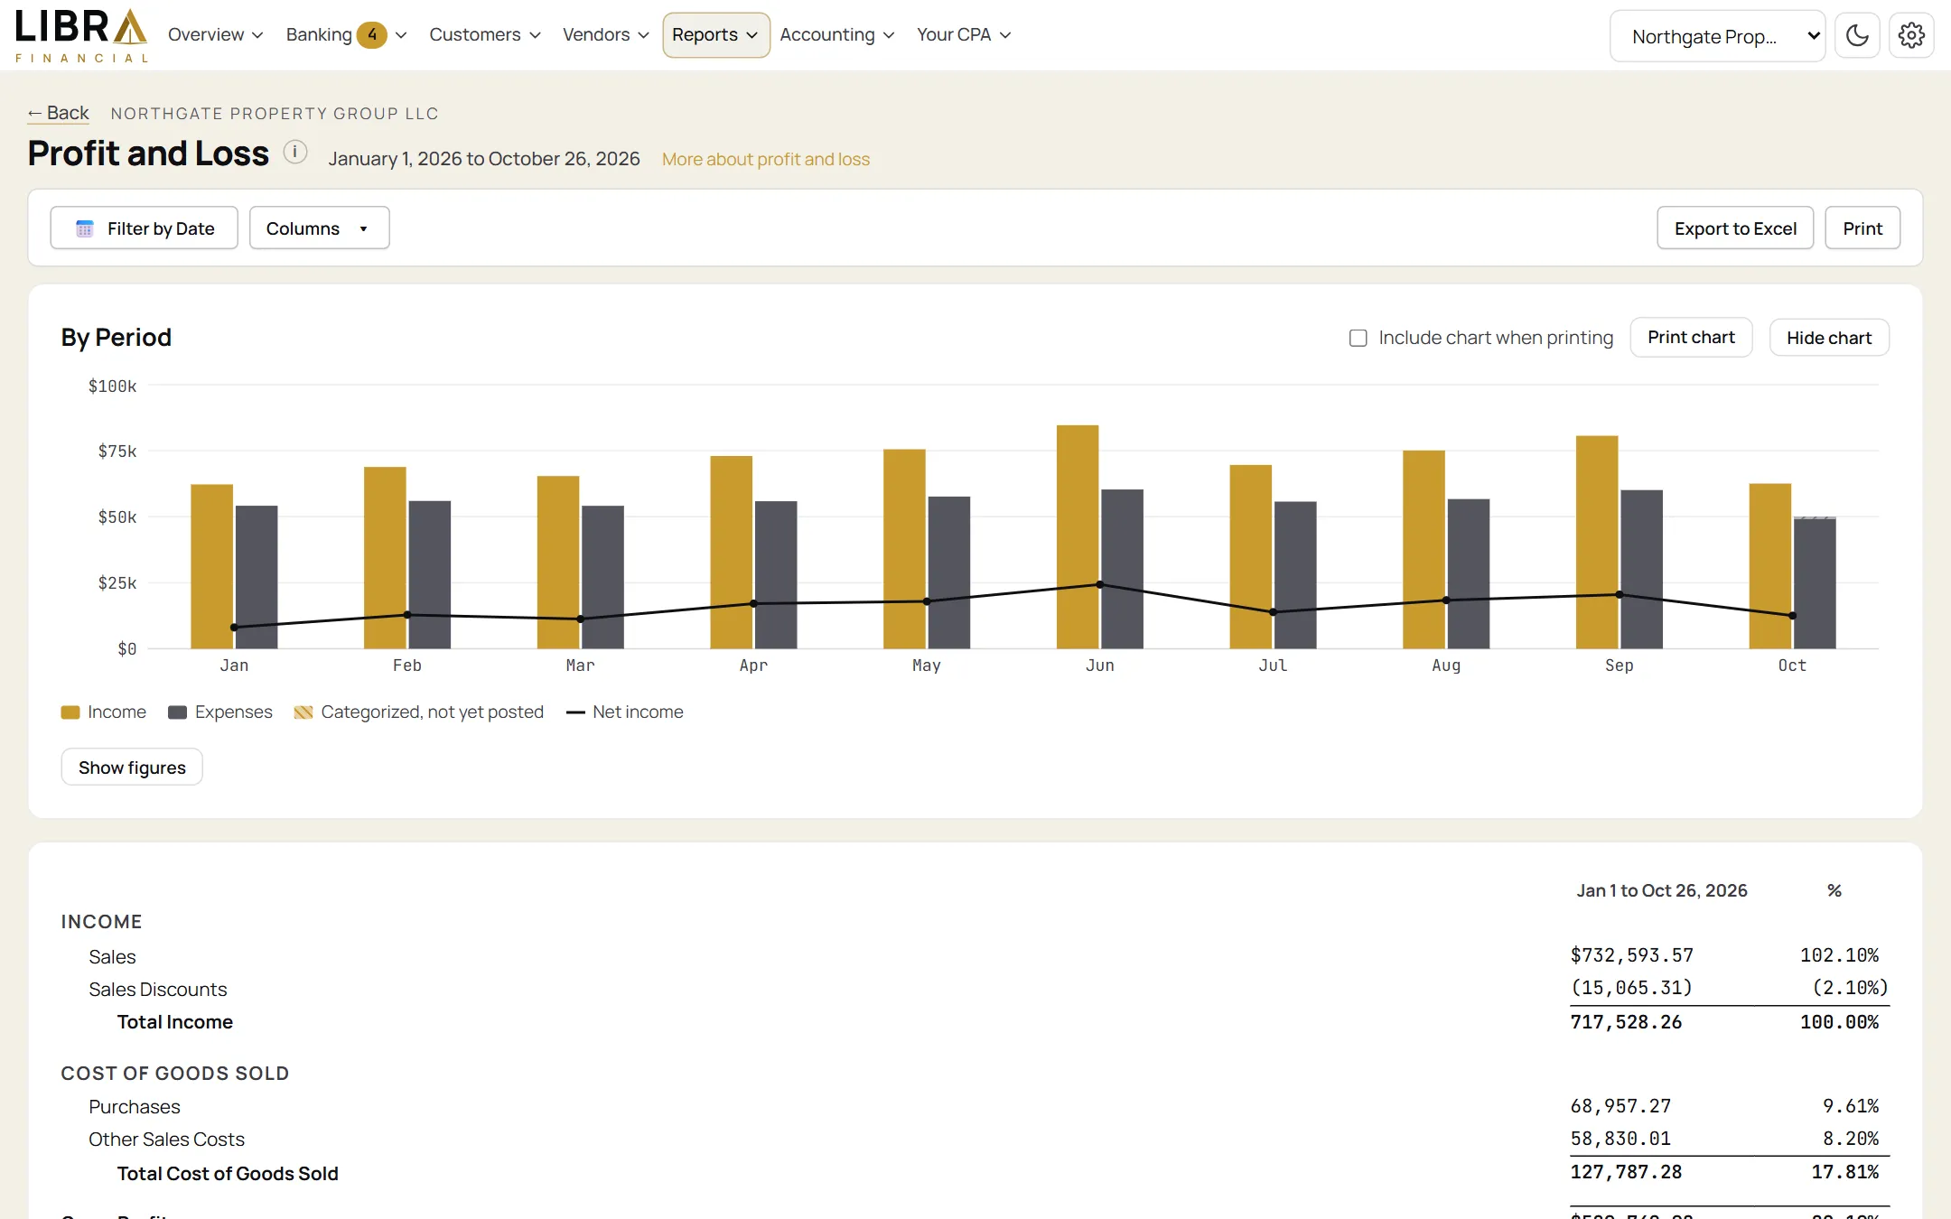Image resolution: width=1951 pixels, height=1219 pixels.
Task: Click the September expenses bar in chart
Action: click(x=1641, y=569)
